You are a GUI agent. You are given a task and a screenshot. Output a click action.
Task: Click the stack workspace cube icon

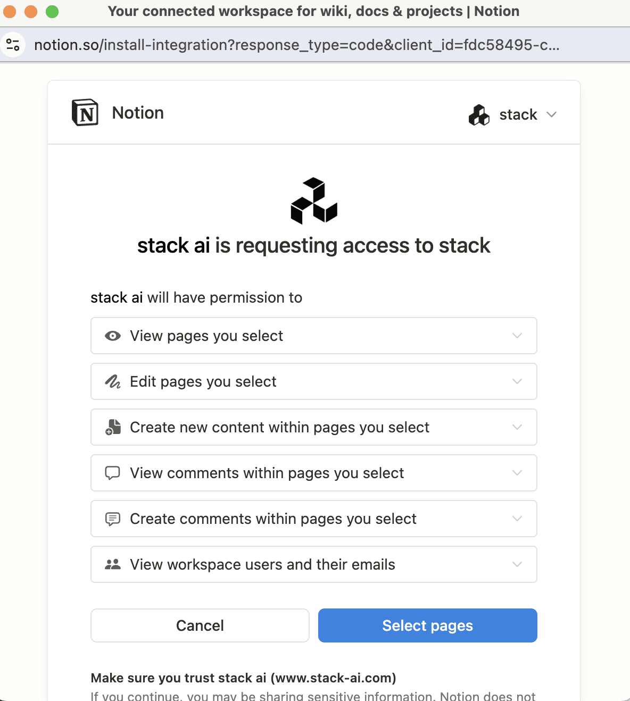point(479,115)
